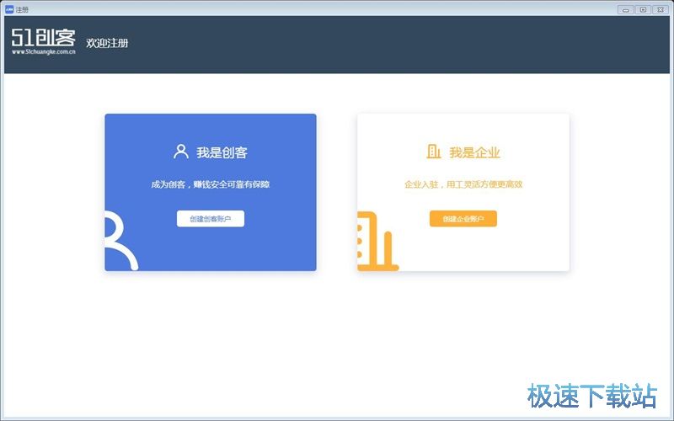
Task: Close the 注册 window
Action: [x=661, y=9]
